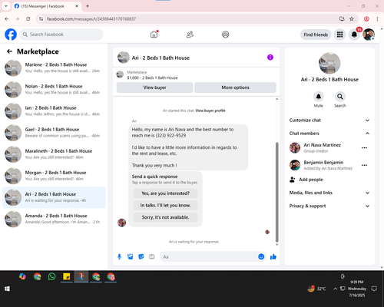
Task: Click the Ari - 2 Beds 1 Bath House chat header
Action: [161, 58]
